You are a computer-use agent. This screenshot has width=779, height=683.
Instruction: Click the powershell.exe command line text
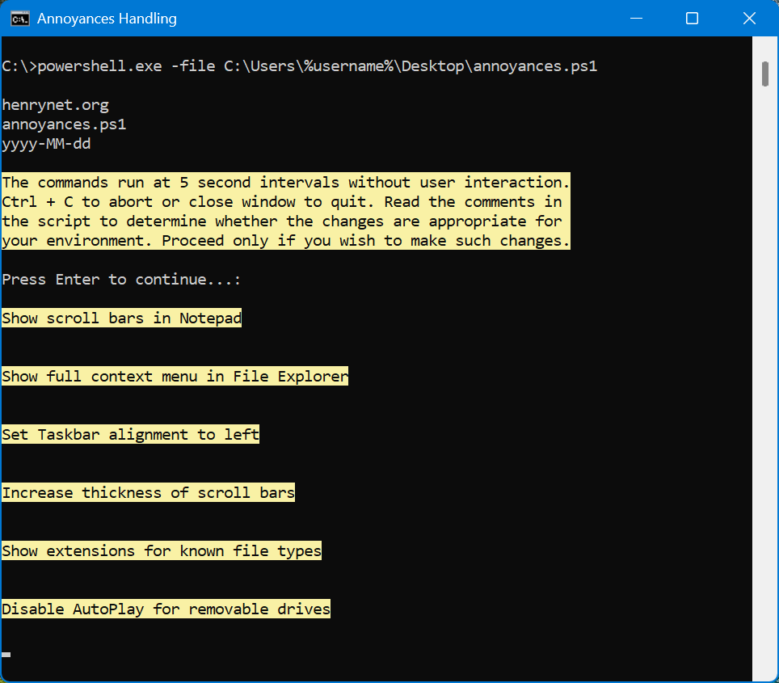pos(299,66)
